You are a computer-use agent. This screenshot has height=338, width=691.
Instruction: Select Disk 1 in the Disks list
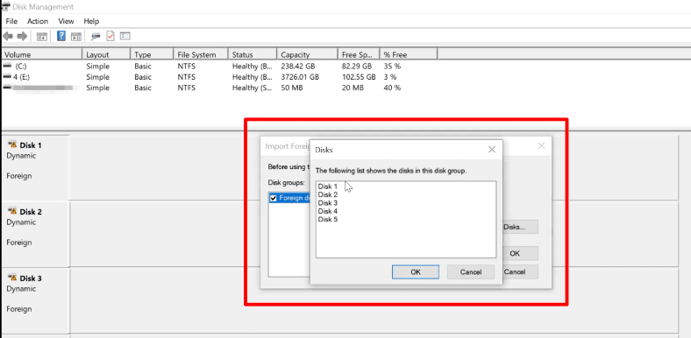coord(327,187)
